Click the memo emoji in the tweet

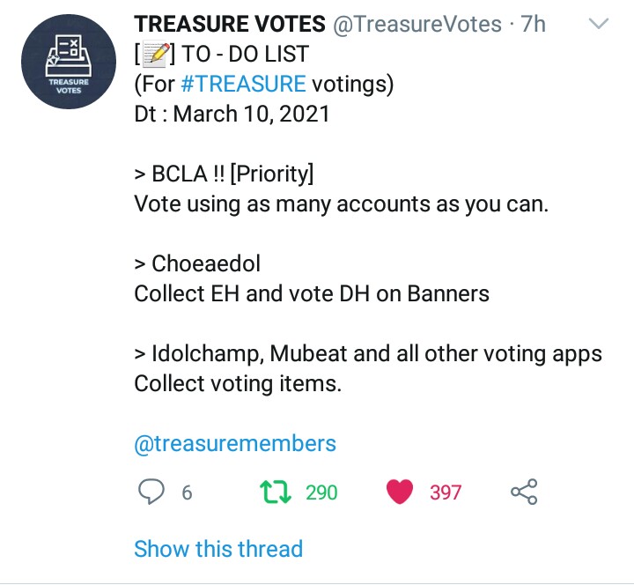157,55
